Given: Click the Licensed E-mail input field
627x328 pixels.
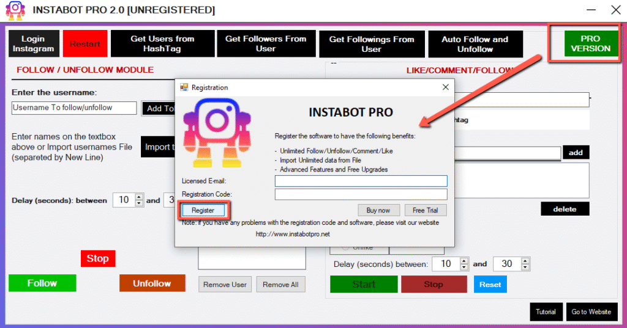Looking at the screenshot, I should [361, 181].
